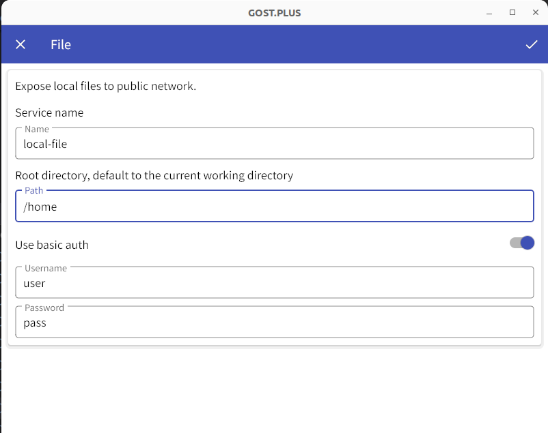
Task: Close the GOST.PLUS window
Action: click(536, 12)
